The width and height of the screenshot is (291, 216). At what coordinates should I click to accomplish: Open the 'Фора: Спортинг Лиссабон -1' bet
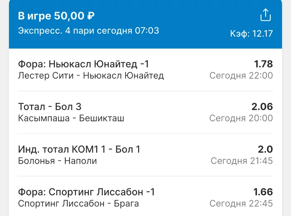coord(86,192)
